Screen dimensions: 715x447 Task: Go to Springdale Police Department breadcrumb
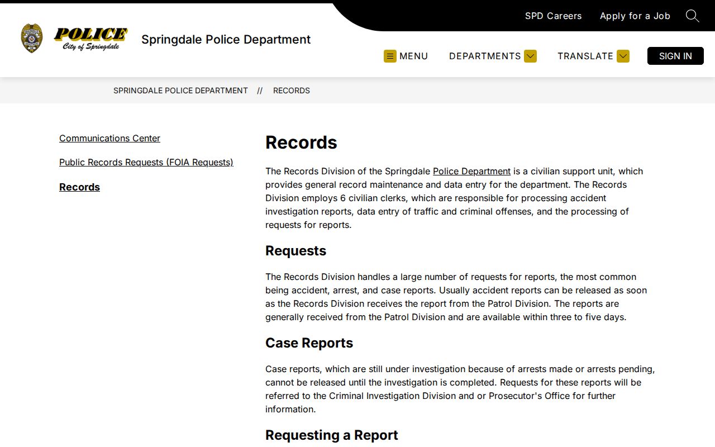[180, 91]
